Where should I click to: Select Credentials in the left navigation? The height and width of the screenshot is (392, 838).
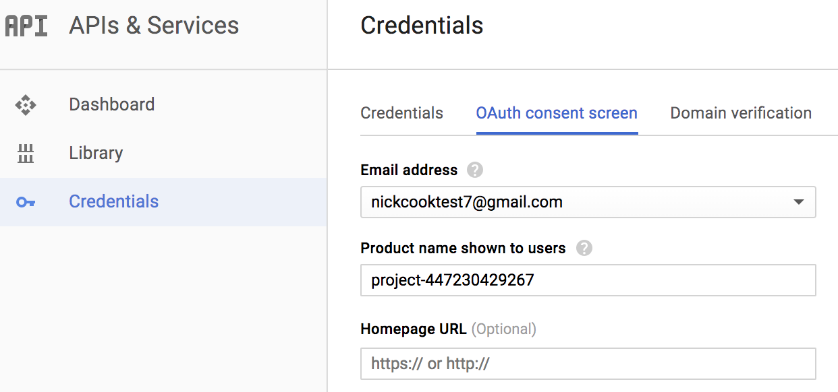click(x=113, y=201)
